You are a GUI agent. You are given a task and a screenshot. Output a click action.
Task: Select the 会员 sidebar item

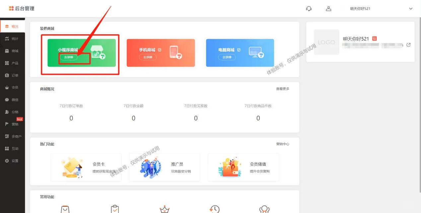coord(13,87)
